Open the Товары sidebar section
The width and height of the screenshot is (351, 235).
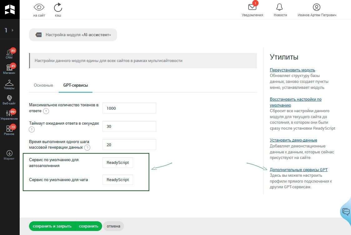pos(9,85)
